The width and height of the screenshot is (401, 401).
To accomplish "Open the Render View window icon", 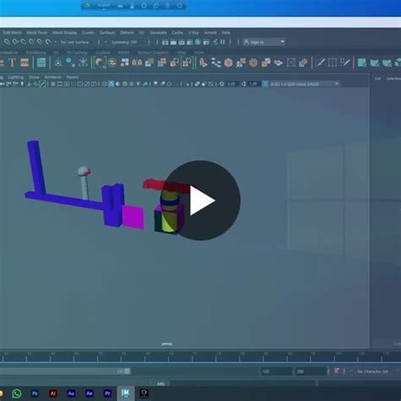I will [x=165, y=42].
